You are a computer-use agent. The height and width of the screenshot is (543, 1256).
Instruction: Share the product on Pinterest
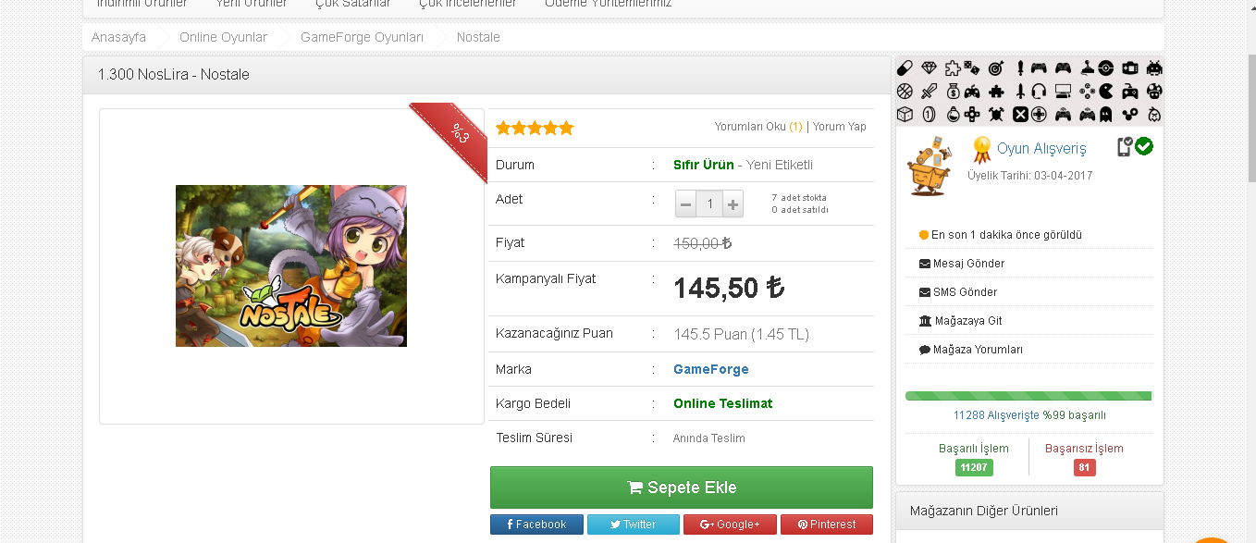click(x=827, y=524)
